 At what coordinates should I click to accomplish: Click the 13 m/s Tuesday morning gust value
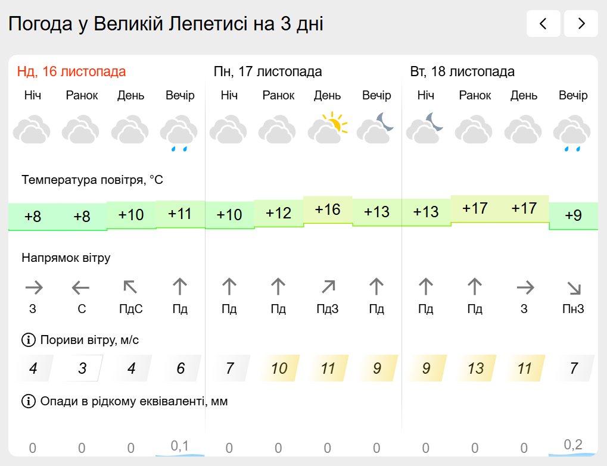click(475, 368)
